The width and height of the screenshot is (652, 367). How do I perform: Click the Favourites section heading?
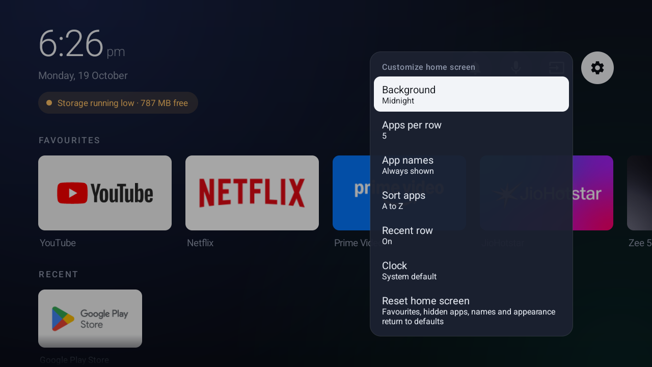click(x=69, y=140)
